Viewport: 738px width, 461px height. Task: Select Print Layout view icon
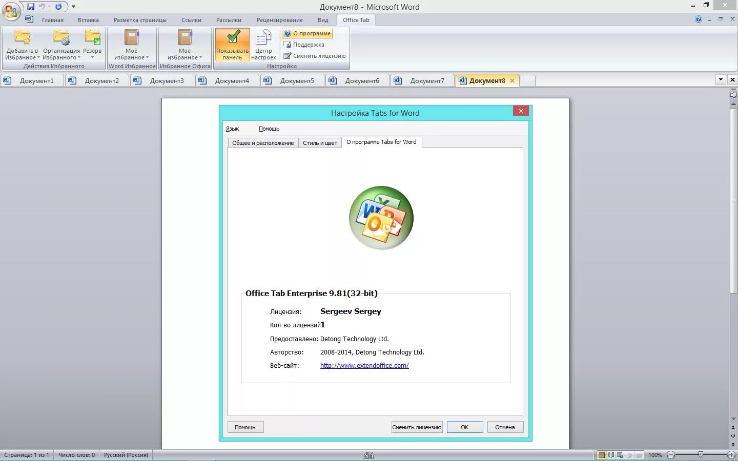tap(602, 455)
